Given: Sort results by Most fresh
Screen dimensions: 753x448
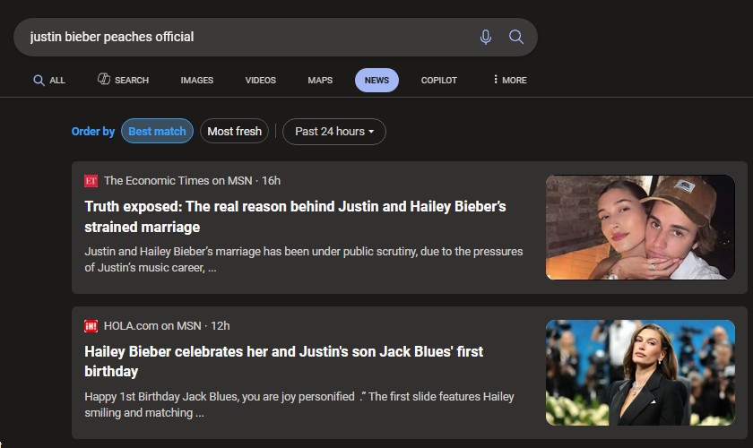Looking at the screenshot, I should (234, 131).
